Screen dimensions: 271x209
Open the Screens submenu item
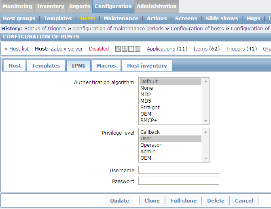coord(186,18)
